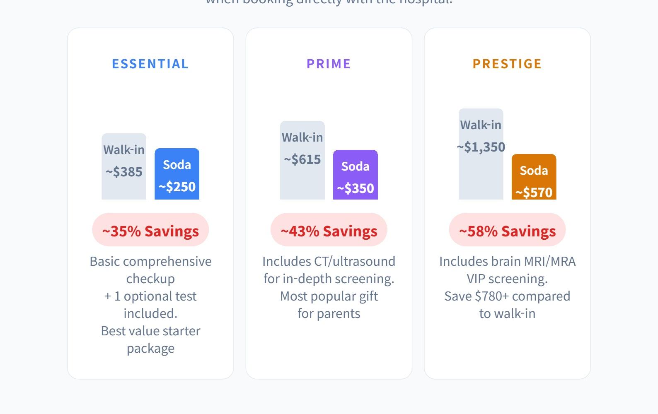The image size is (658, 414).
Task: Click the Prestige Walk-in ~$1,350 bar
Action: 481,154
